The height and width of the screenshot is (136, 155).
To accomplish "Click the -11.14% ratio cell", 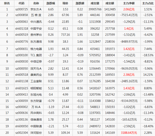I will pyautogui.click(x=148, y=113).
